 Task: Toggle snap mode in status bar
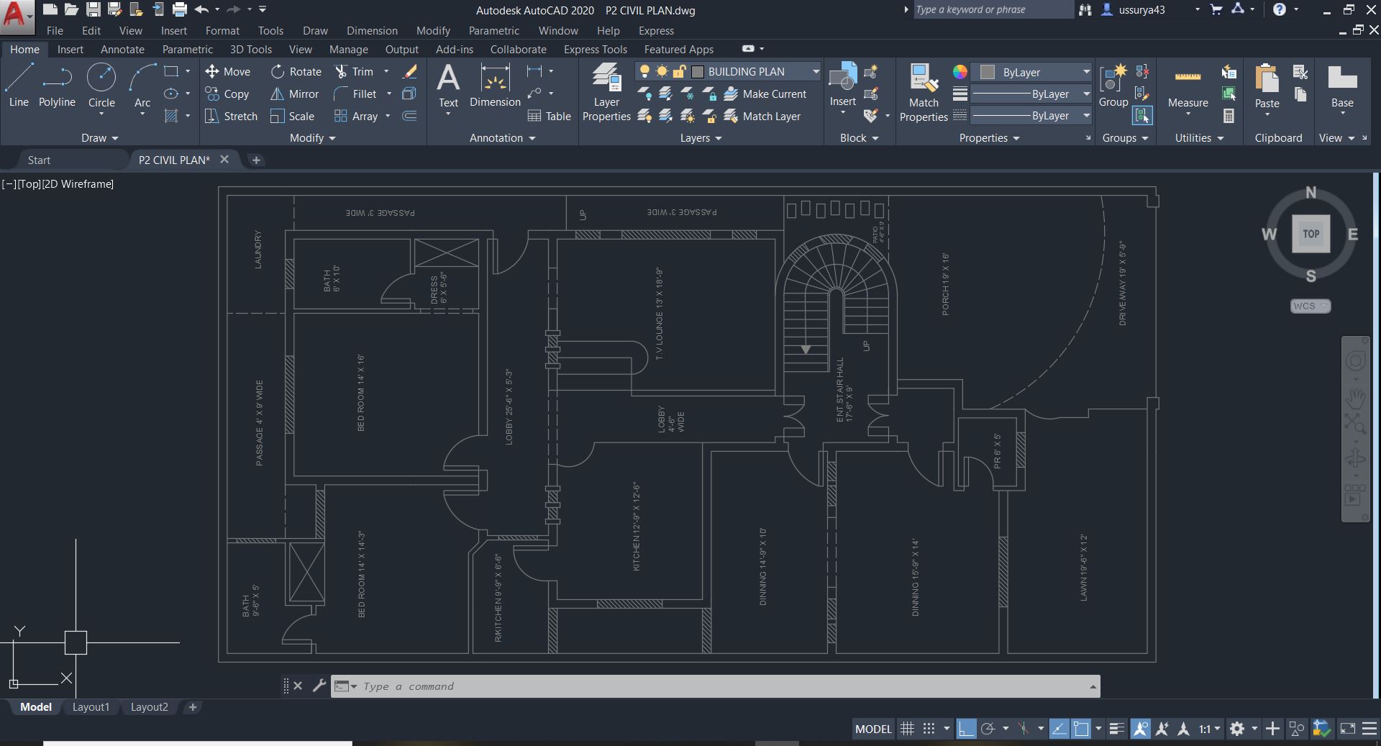click(929, 729)
